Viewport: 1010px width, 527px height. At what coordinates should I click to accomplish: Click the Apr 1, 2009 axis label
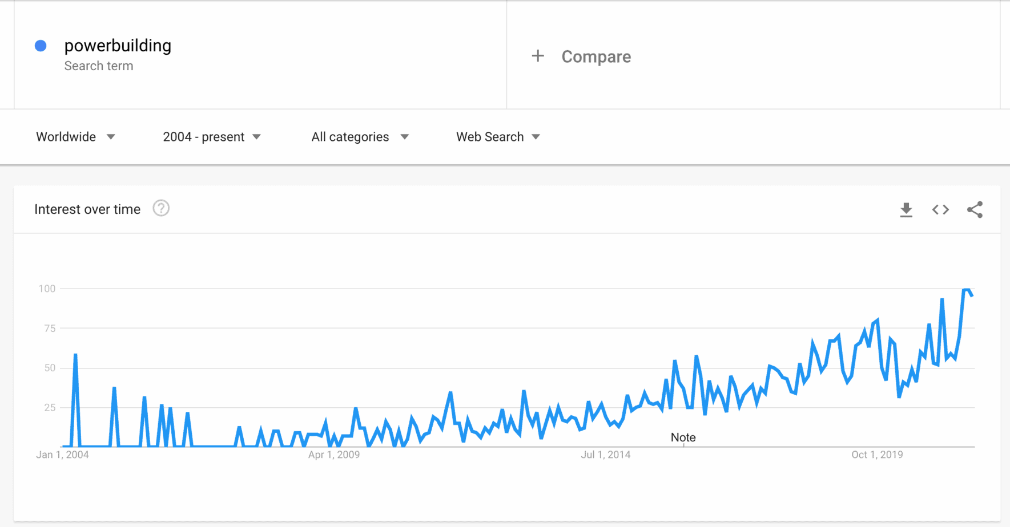coord(334,455)
